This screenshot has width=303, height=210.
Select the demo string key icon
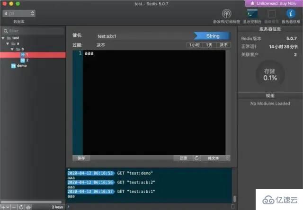13,66
